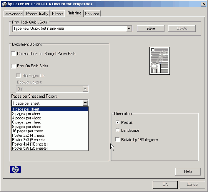Choose 9 pages per sheet
The height and width of the screenshot is (192, 208).
coord(50,127)
